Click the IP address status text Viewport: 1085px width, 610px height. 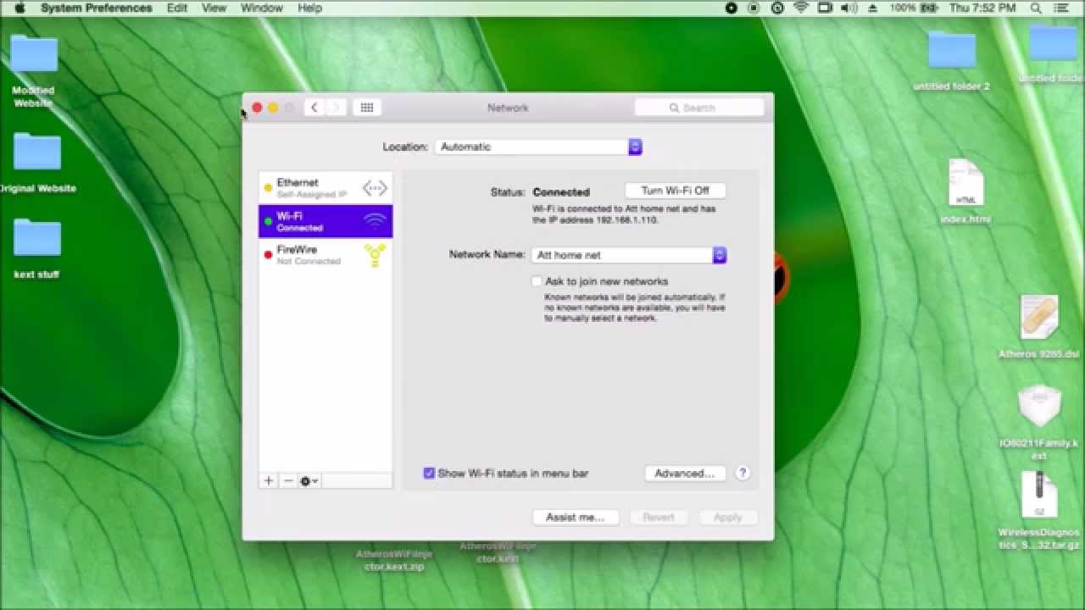[x=624, y=214]
